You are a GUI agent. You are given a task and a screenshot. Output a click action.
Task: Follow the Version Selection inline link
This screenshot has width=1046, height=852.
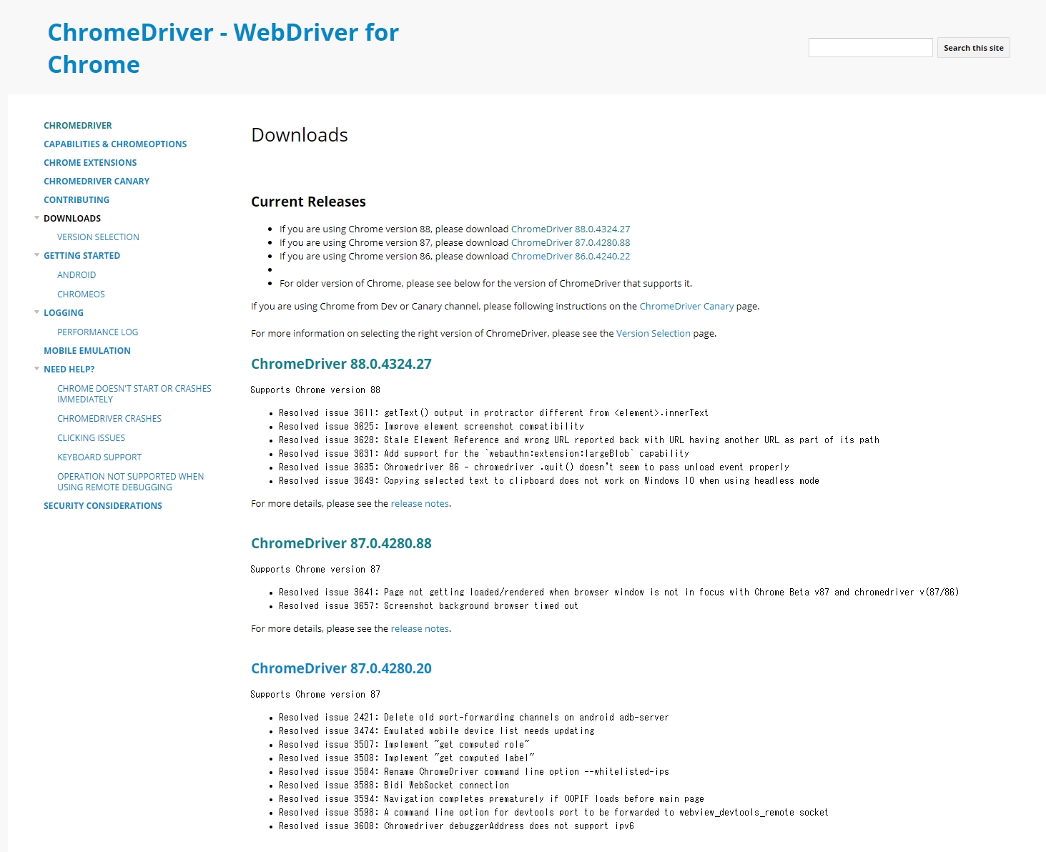(x=653, y=333)
